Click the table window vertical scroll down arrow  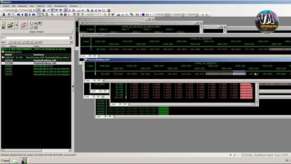coord(256,101)
